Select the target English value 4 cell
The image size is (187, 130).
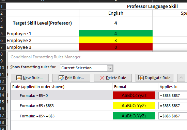(116, 23)
